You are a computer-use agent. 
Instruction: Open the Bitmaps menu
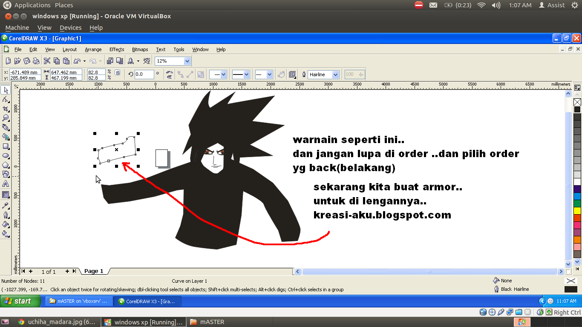click(x=140, y=49)
